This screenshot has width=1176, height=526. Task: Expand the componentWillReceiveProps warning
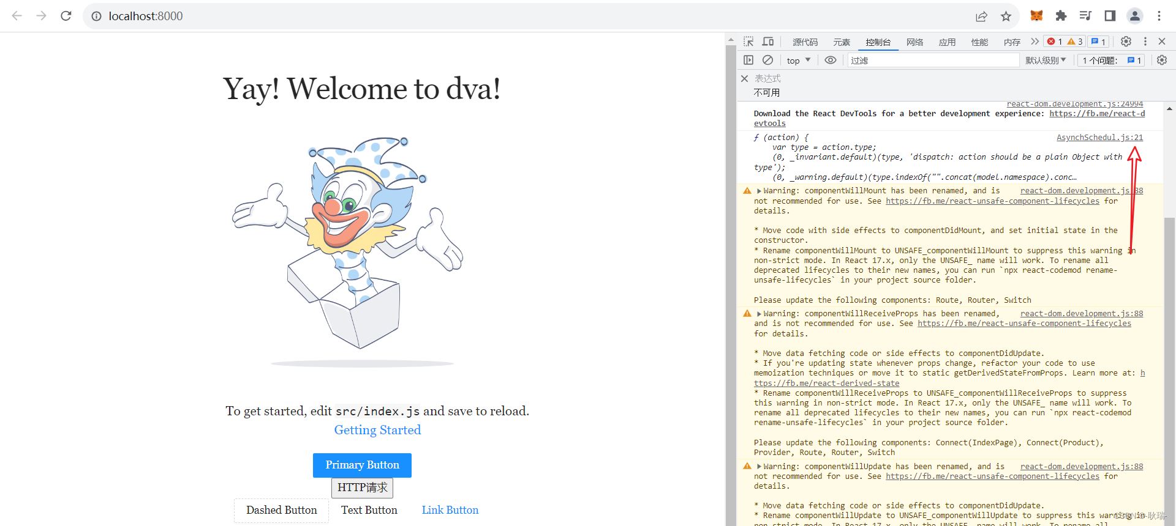(759, 314)
